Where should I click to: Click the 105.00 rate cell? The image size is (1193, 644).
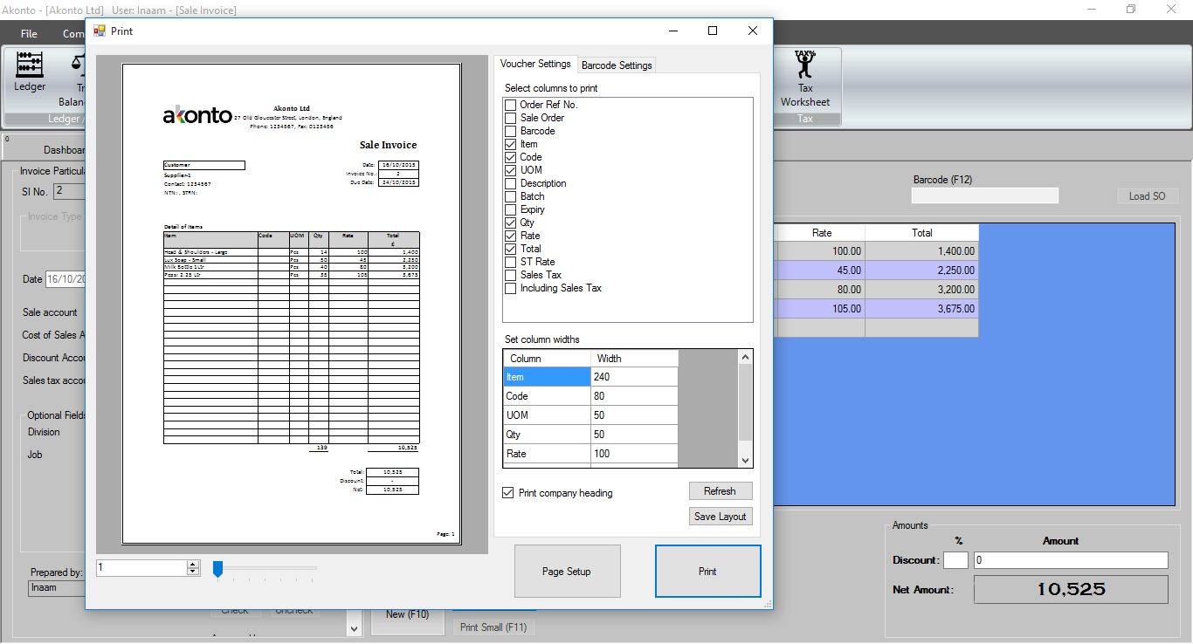(x=821, y=309)
